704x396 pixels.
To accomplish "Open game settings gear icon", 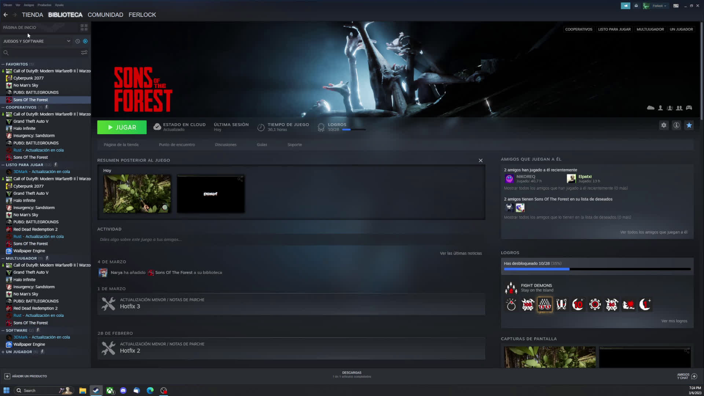I will pyautogui.click(x=664, y=125).
